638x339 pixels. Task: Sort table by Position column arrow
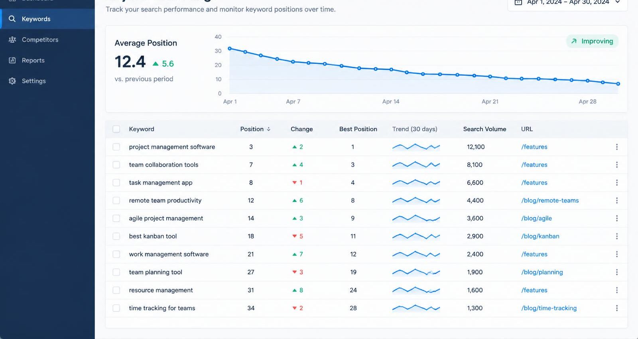click(x=269, y=129)
